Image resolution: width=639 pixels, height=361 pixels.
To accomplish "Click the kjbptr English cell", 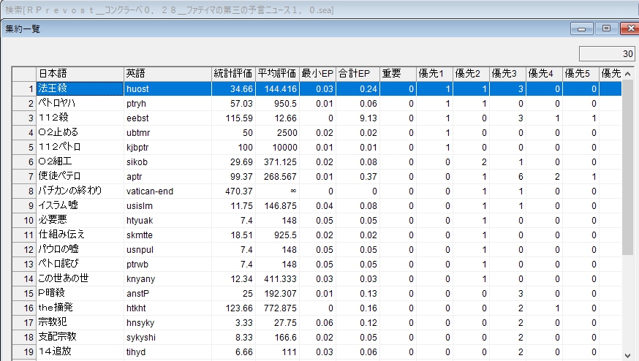I will pos(167,147).
